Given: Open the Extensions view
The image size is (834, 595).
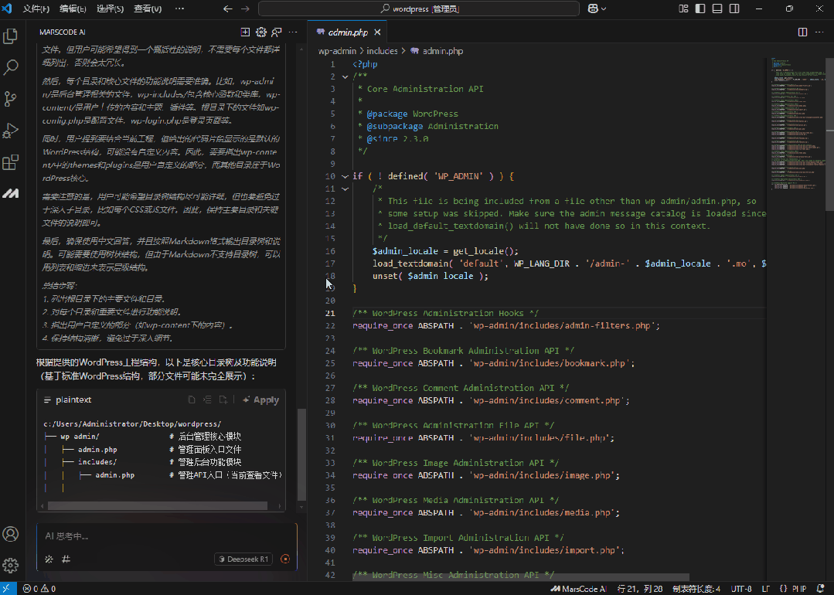Looking at the screenshot, I should coord(11,161).
